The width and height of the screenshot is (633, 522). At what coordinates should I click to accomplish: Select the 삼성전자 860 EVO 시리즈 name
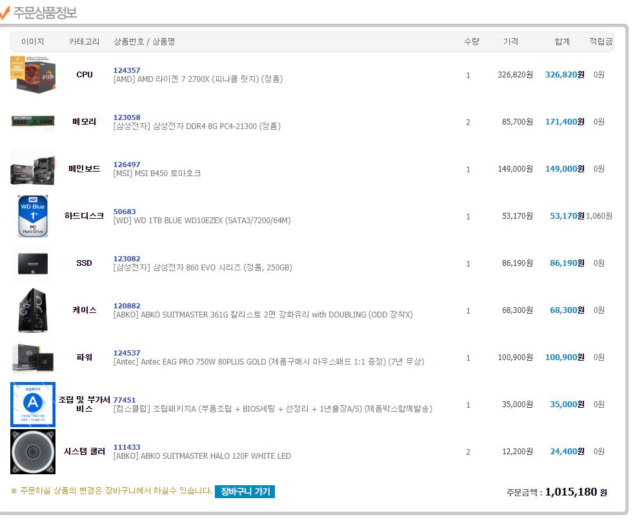tap(203, 268)
